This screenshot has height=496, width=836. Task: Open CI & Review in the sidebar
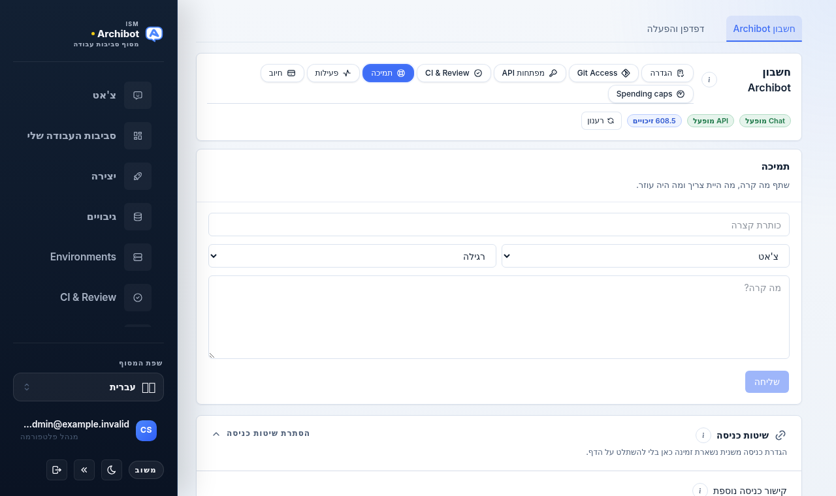(89, 298)
